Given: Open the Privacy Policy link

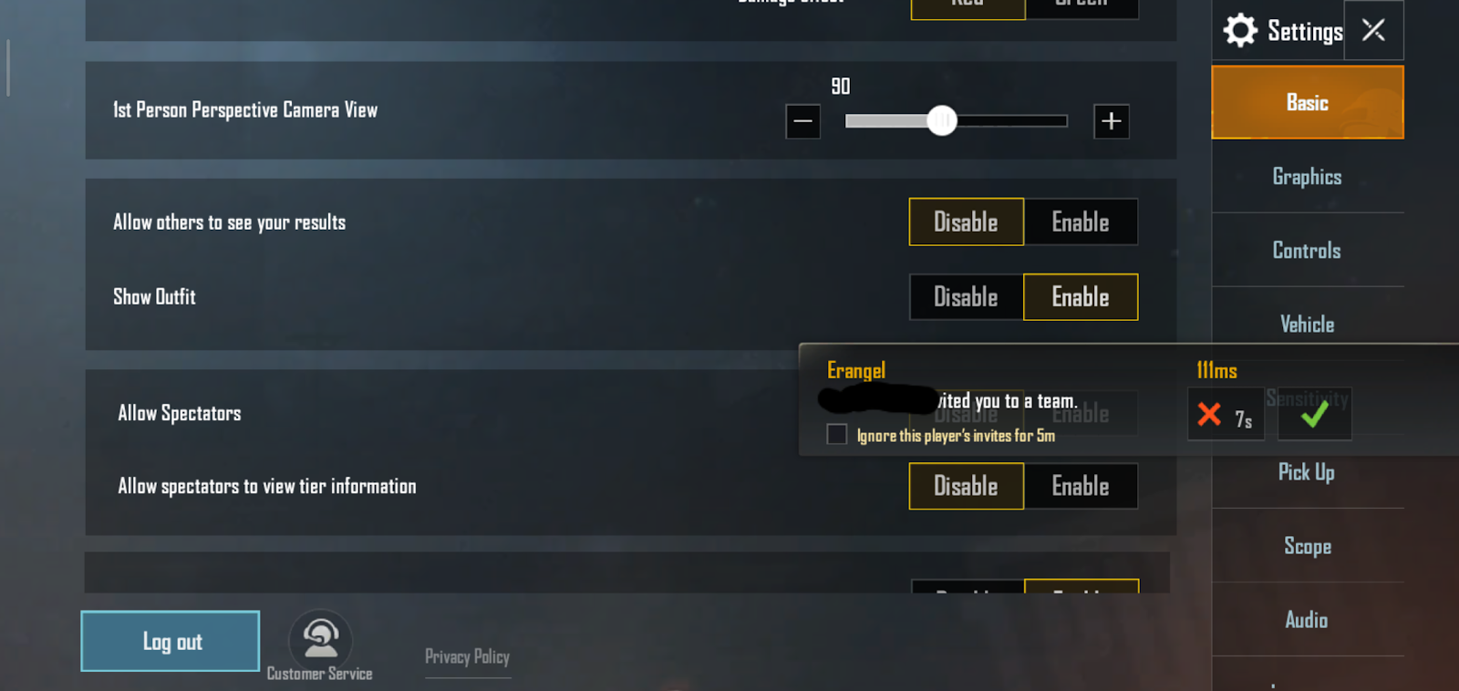Looking at the screenshot, I should coord(467,656).
